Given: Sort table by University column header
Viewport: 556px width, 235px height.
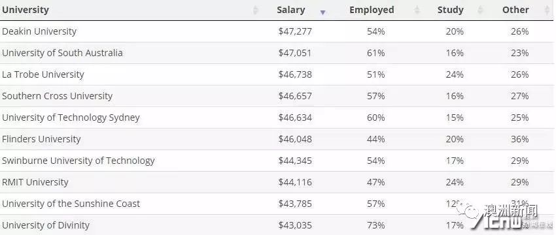Looking at the screenshot, I should (26, 10).
